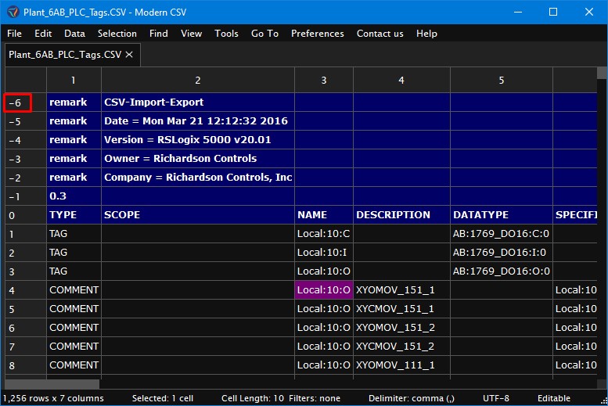Select row header 0
608x406 pixels.
[26, 215]
